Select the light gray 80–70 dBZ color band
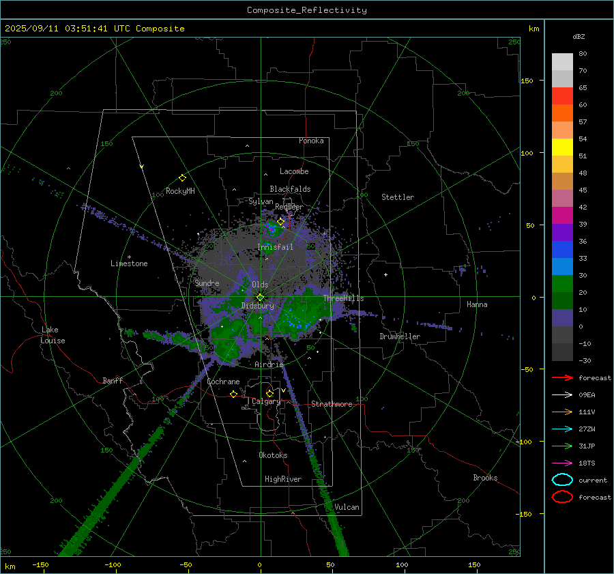Screen dimensions: 614x574 [x=562, y=62]
